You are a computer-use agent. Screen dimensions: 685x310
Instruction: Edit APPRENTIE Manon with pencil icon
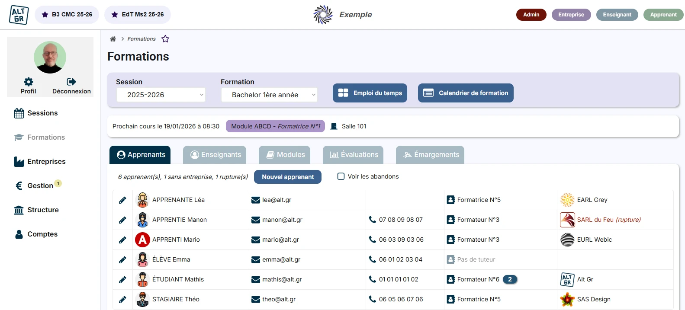(x=122, y=220)
